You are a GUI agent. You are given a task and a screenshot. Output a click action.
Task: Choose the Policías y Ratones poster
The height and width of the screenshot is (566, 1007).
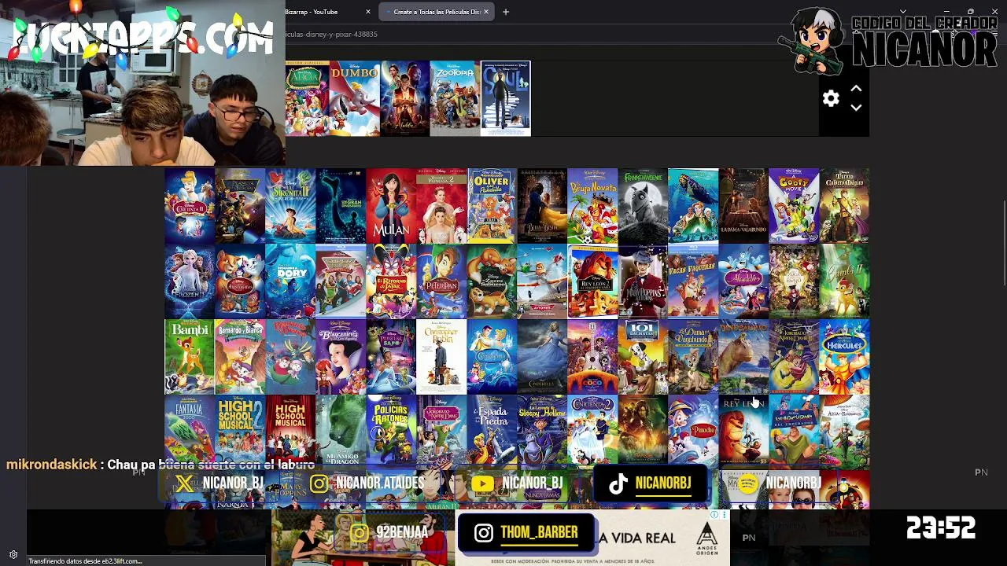coord(391,432)
